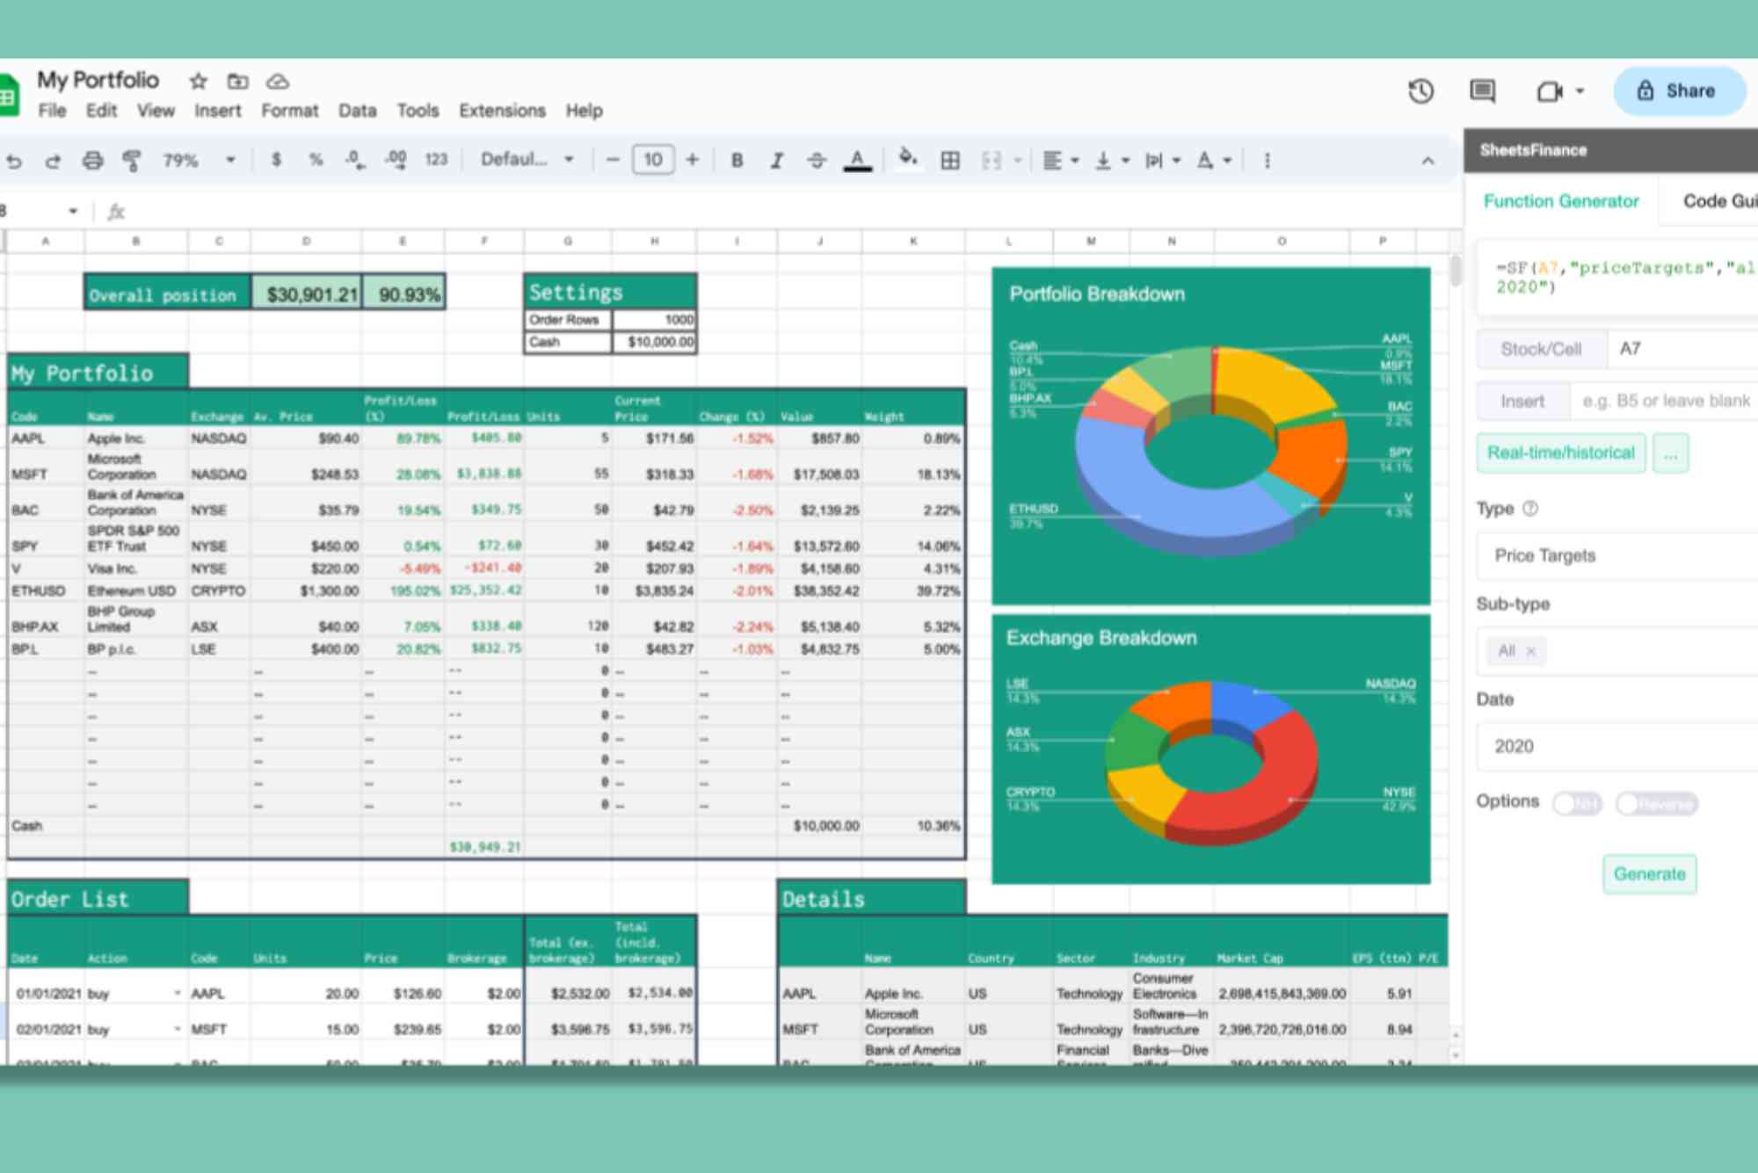Increase decimal places
Image resolution: width=1758 pixels, height=1173 pixels.
[x=396, y=160]
